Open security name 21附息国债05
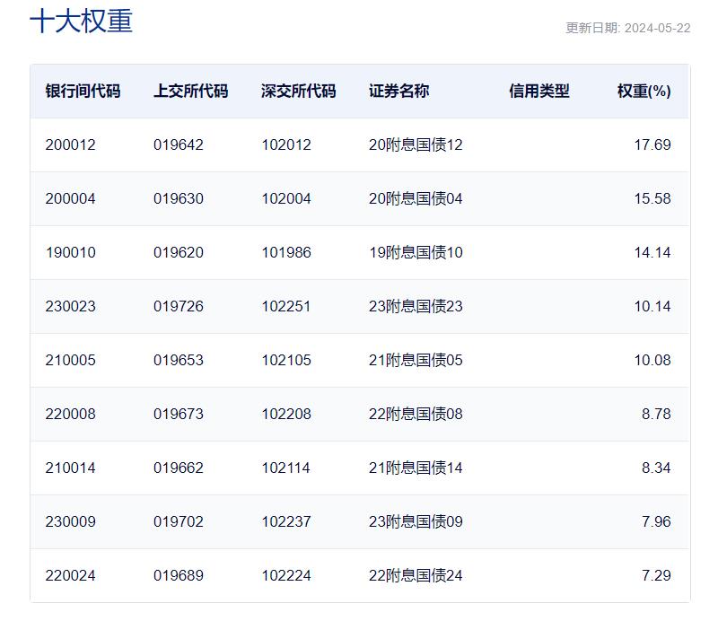Screen dimensions: 718x621 416,360
